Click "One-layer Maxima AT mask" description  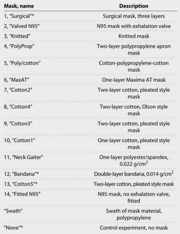click(x=134, y=80)
